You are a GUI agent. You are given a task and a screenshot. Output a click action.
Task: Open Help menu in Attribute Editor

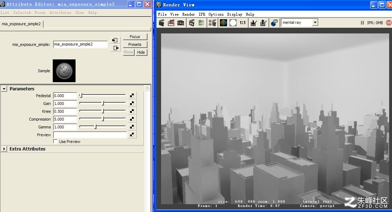pos(92,12)
